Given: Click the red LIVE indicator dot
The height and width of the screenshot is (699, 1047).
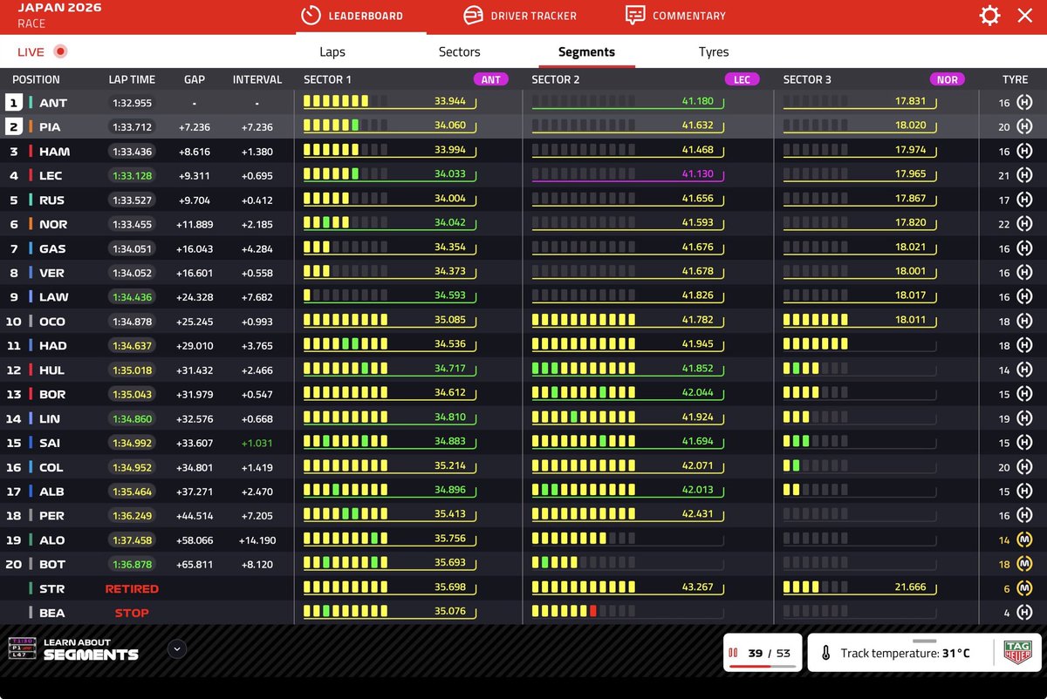Looking at the screenshot, I should pyautogui.click(x=60, y=51).
